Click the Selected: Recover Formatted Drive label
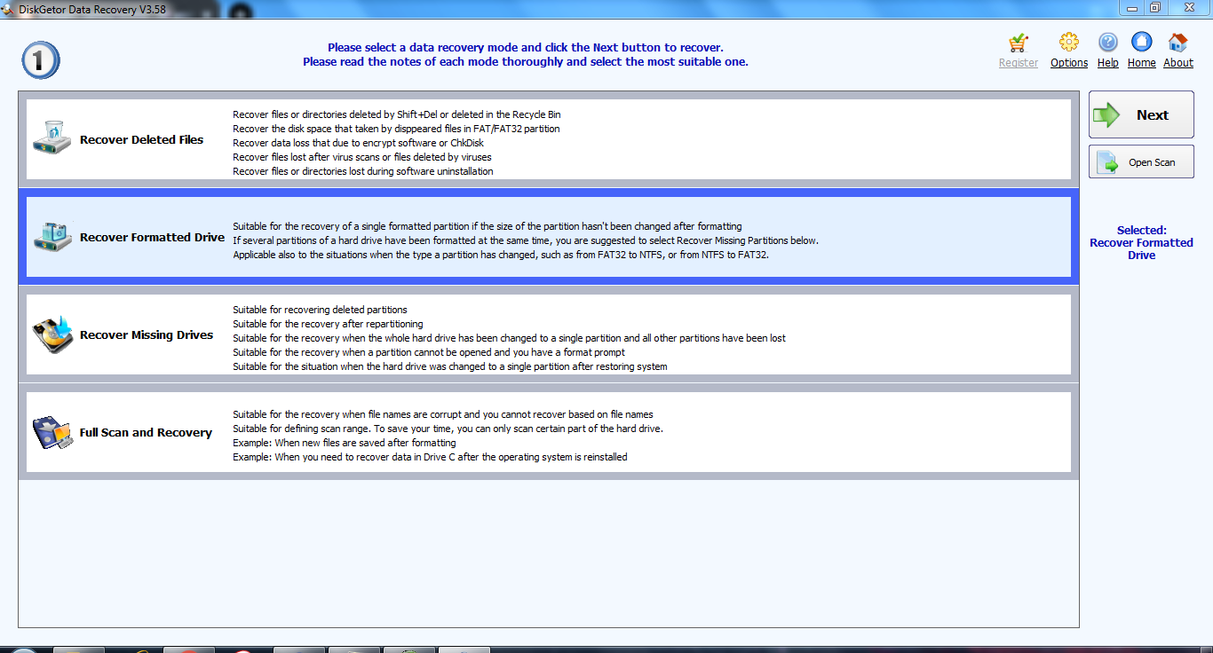This screenshot has width=1213, height=653. click(1141, 242)
